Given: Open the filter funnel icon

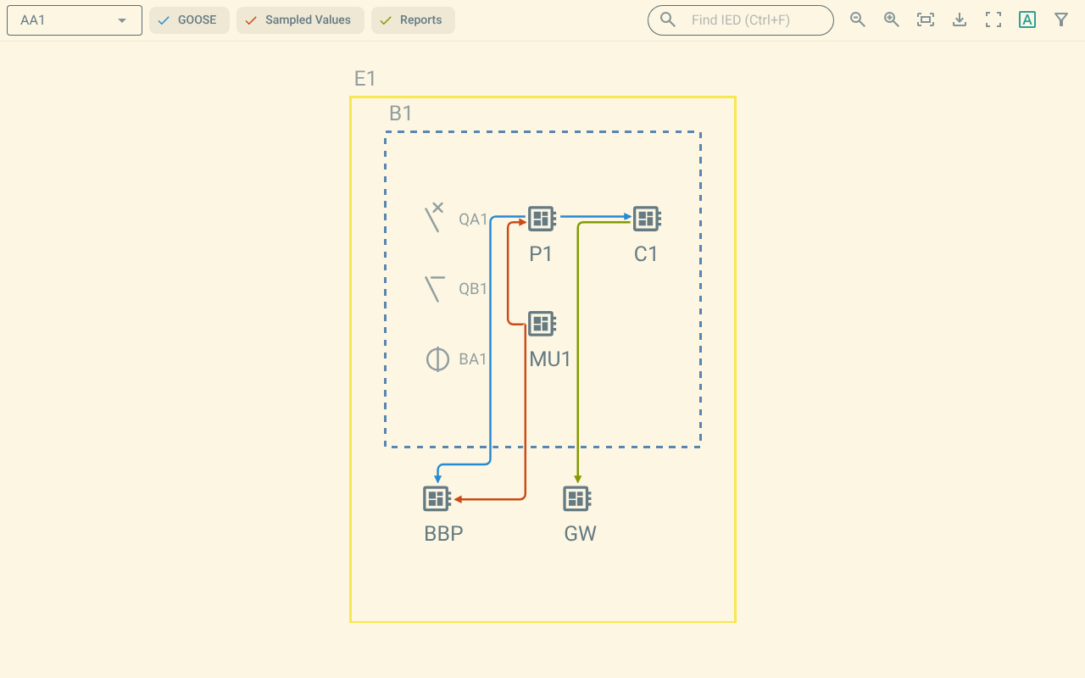Looking at the screenshot, I should pos(1061,19).
